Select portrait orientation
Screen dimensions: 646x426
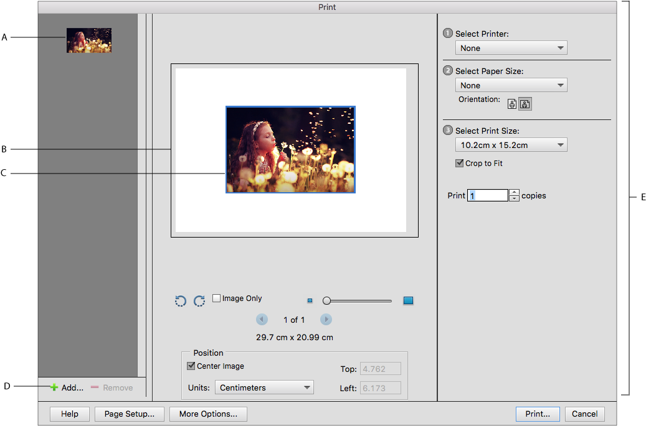[511, 103]
